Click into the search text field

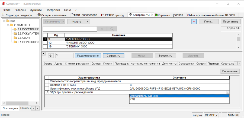[70, 29]
